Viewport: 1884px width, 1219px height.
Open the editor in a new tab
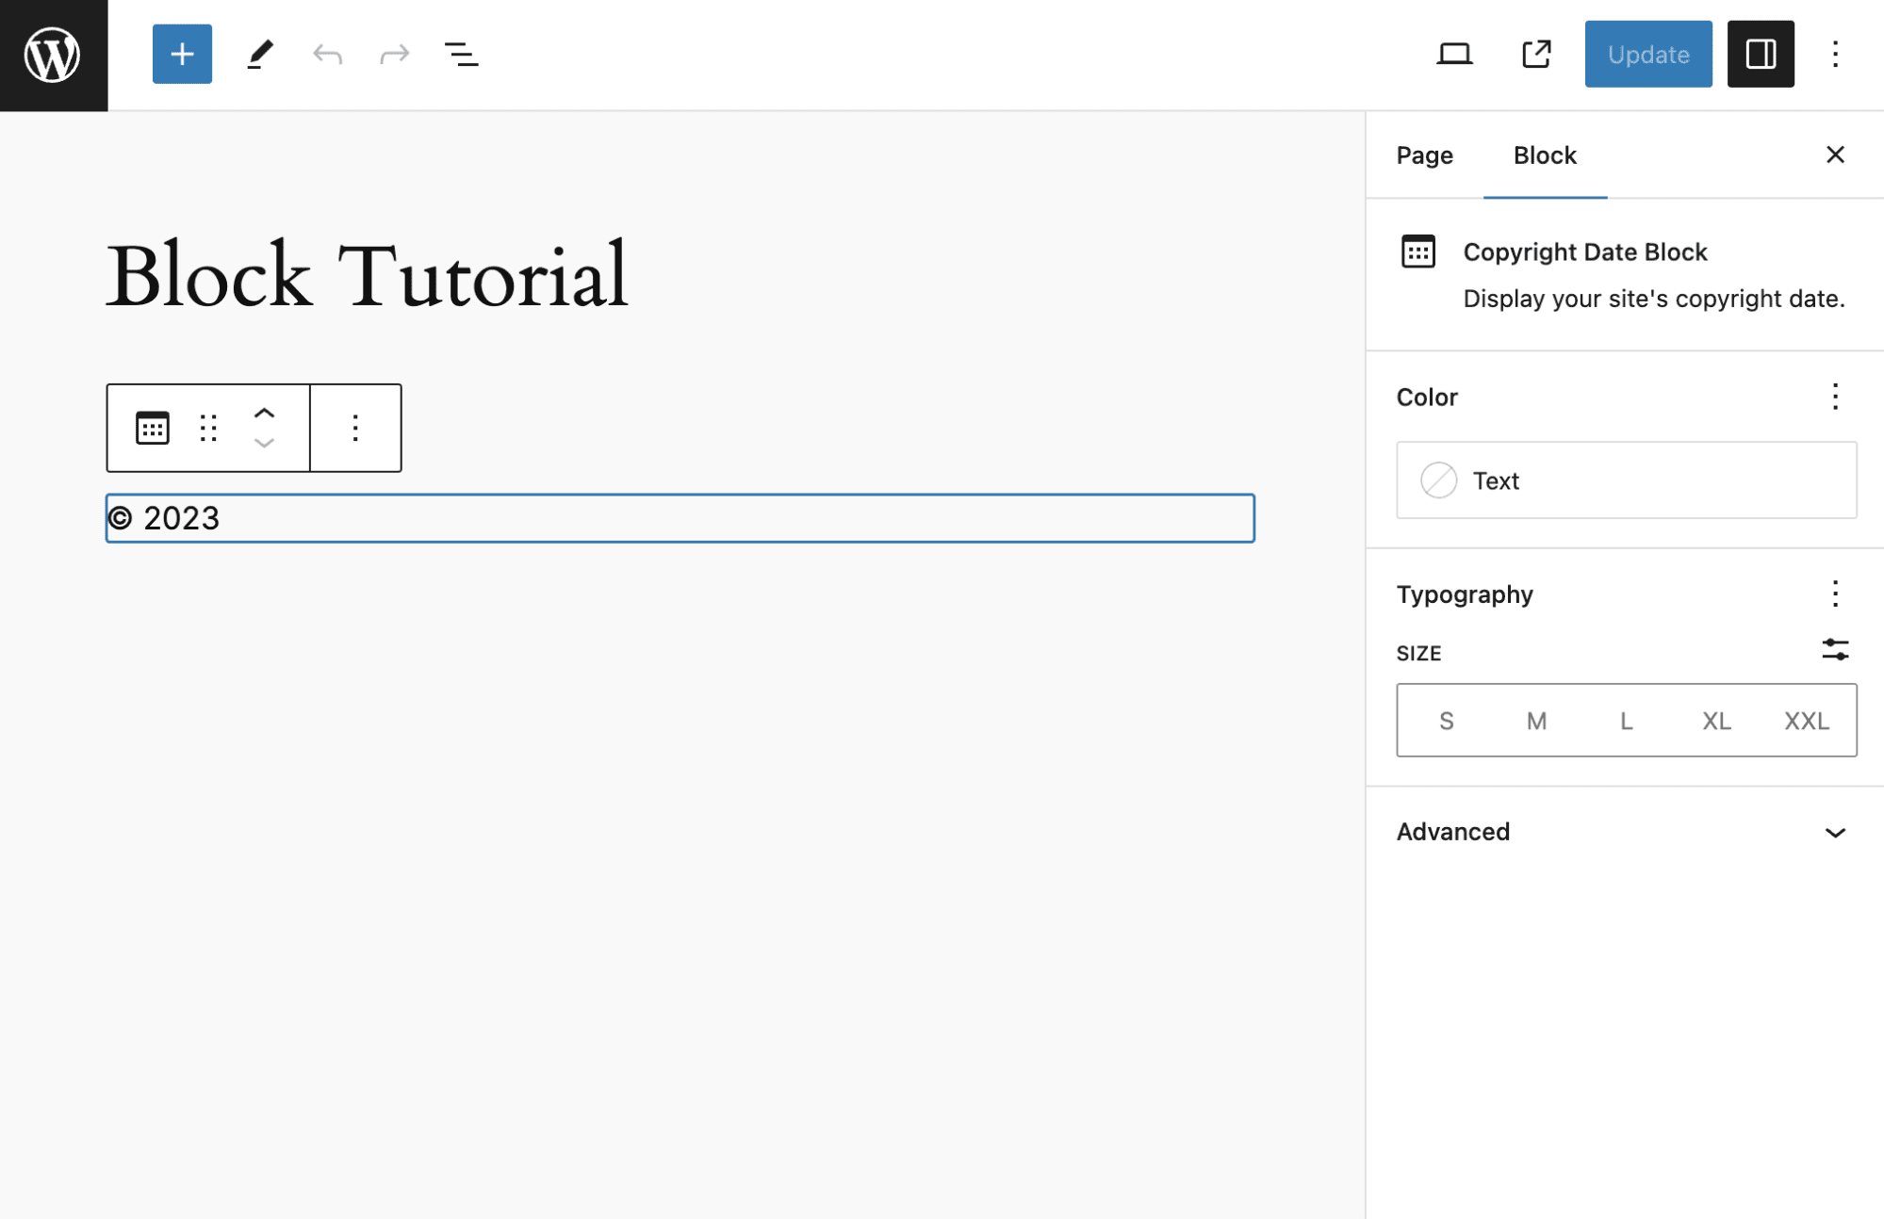1535,54
